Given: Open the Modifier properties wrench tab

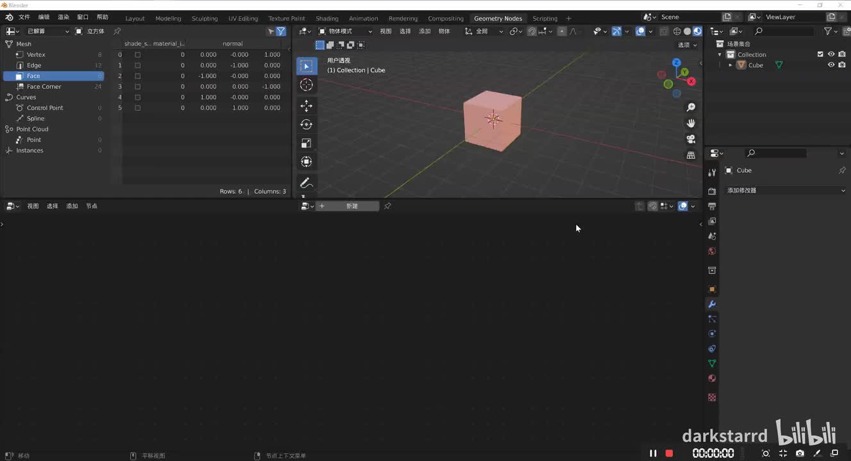Looking at the screenshot, I should tap(711, 303).
